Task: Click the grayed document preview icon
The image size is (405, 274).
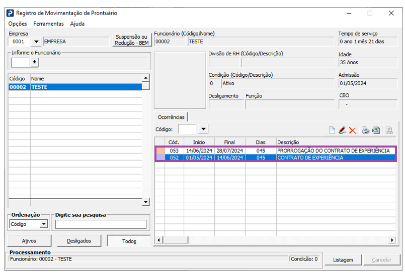Action: (389, 130)
